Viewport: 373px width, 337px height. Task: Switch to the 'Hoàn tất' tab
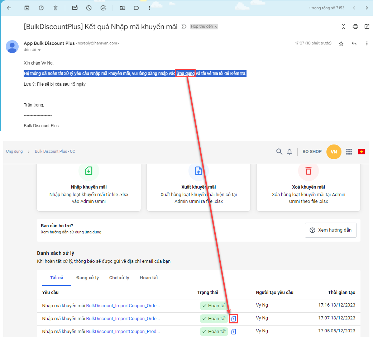(149, 278)
